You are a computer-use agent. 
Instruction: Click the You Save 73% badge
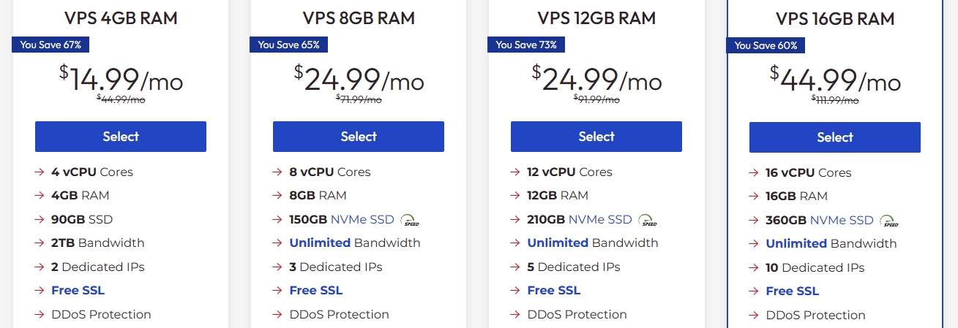click(x=526, y=45)
